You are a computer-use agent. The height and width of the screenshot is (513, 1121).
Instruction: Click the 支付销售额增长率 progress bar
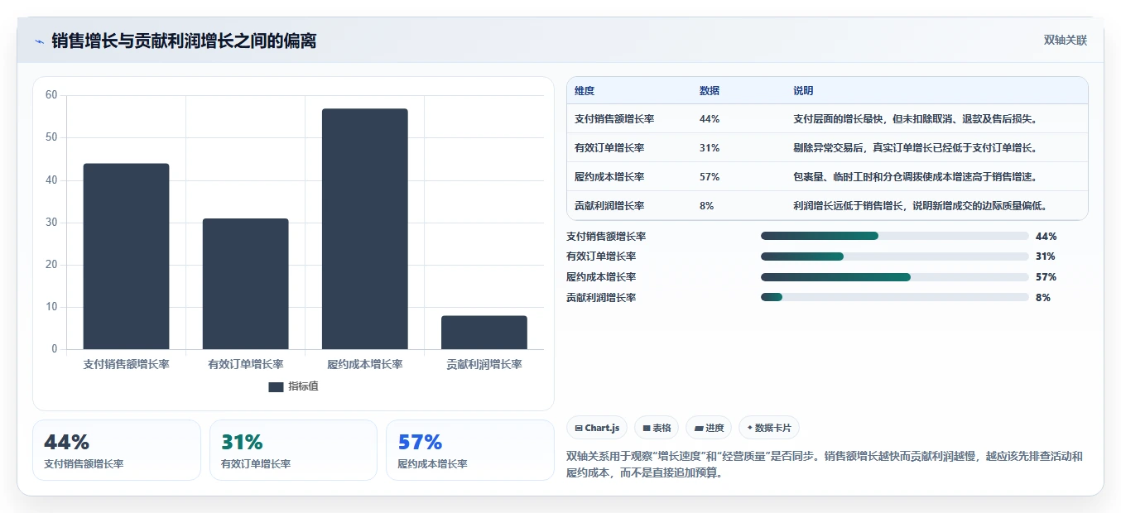[x=894, y=236]
